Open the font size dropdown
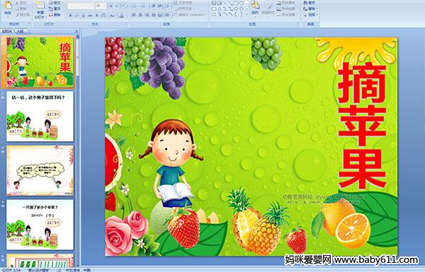 (105, 6)
